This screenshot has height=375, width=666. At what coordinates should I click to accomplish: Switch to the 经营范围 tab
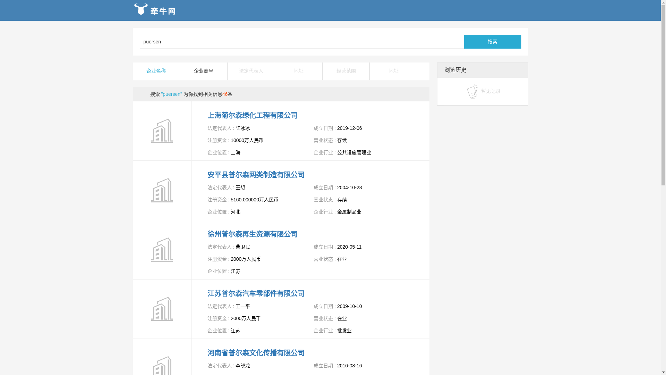[346, 71]
